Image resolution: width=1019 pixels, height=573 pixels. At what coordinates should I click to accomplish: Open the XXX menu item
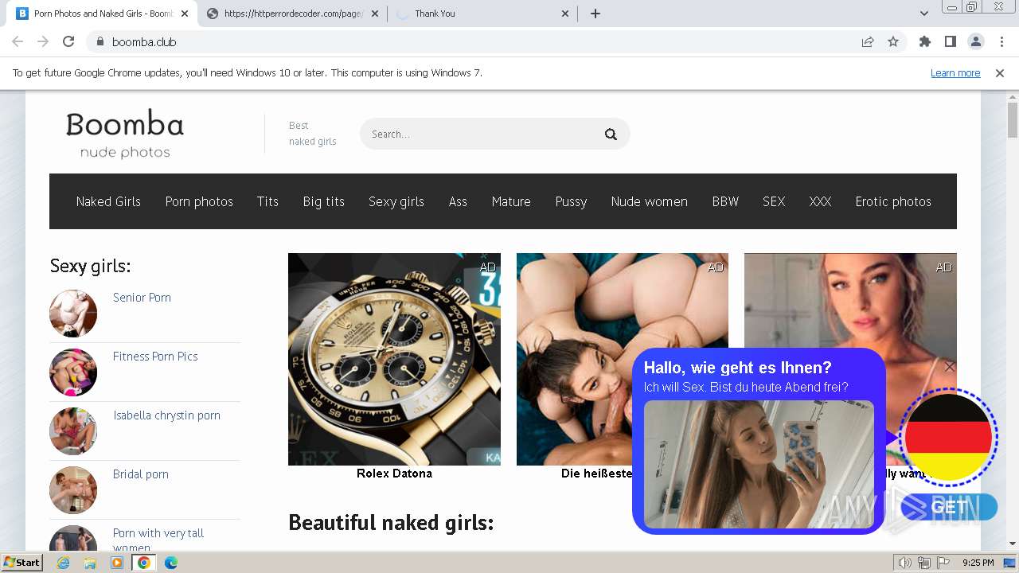pyautogui.click(x=820, y=201)
